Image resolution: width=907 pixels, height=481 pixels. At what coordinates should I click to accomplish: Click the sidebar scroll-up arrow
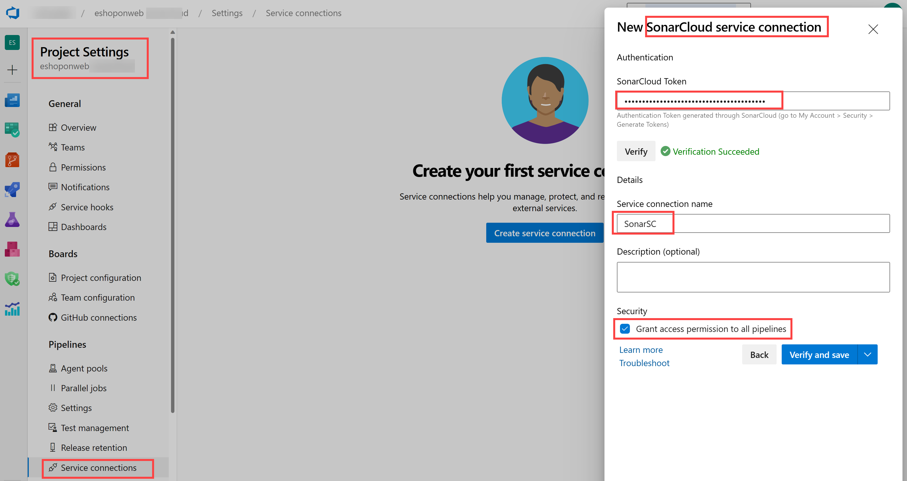172,32
